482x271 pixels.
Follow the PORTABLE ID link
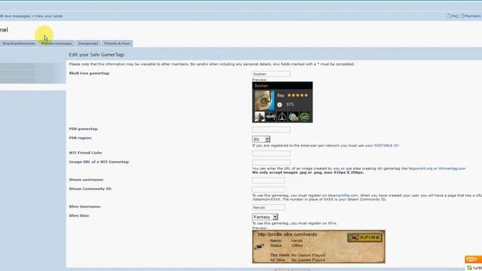(x=386, y=145)
